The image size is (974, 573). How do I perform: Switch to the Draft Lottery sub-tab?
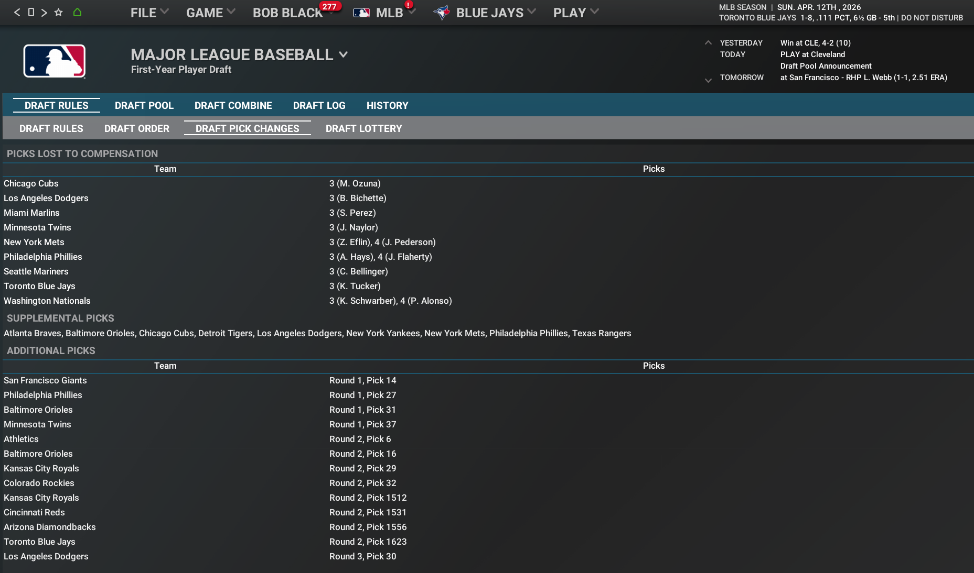coord(363,128)
